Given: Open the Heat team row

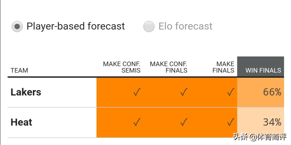Looking at the screenshot, I should 21,122.
